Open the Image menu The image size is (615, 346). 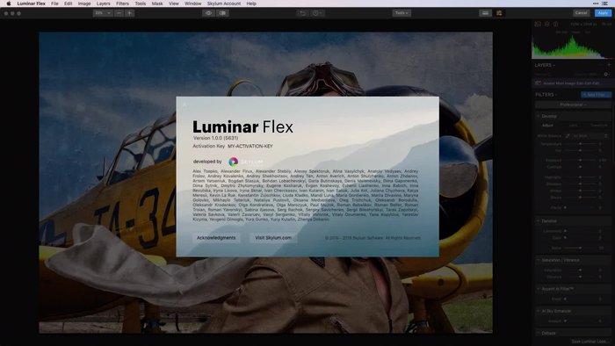(x=84, y=4)
